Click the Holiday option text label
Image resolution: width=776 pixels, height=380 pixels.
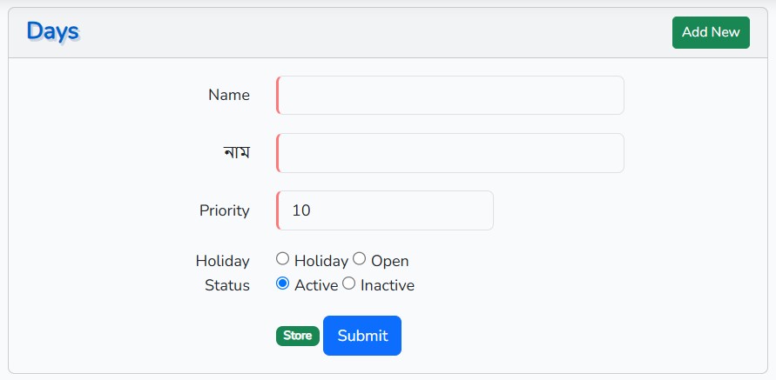[x=321, y=261]
